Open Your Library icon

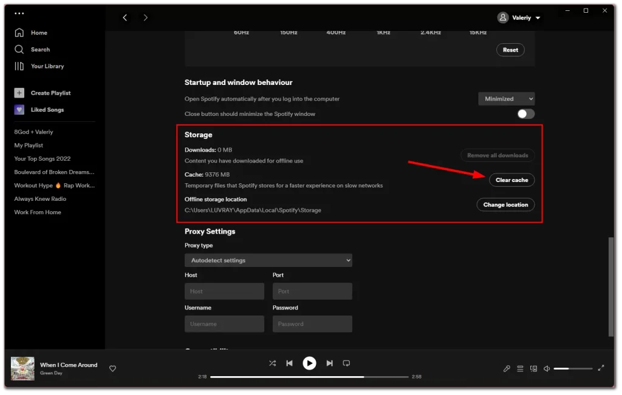pos(19,66)
